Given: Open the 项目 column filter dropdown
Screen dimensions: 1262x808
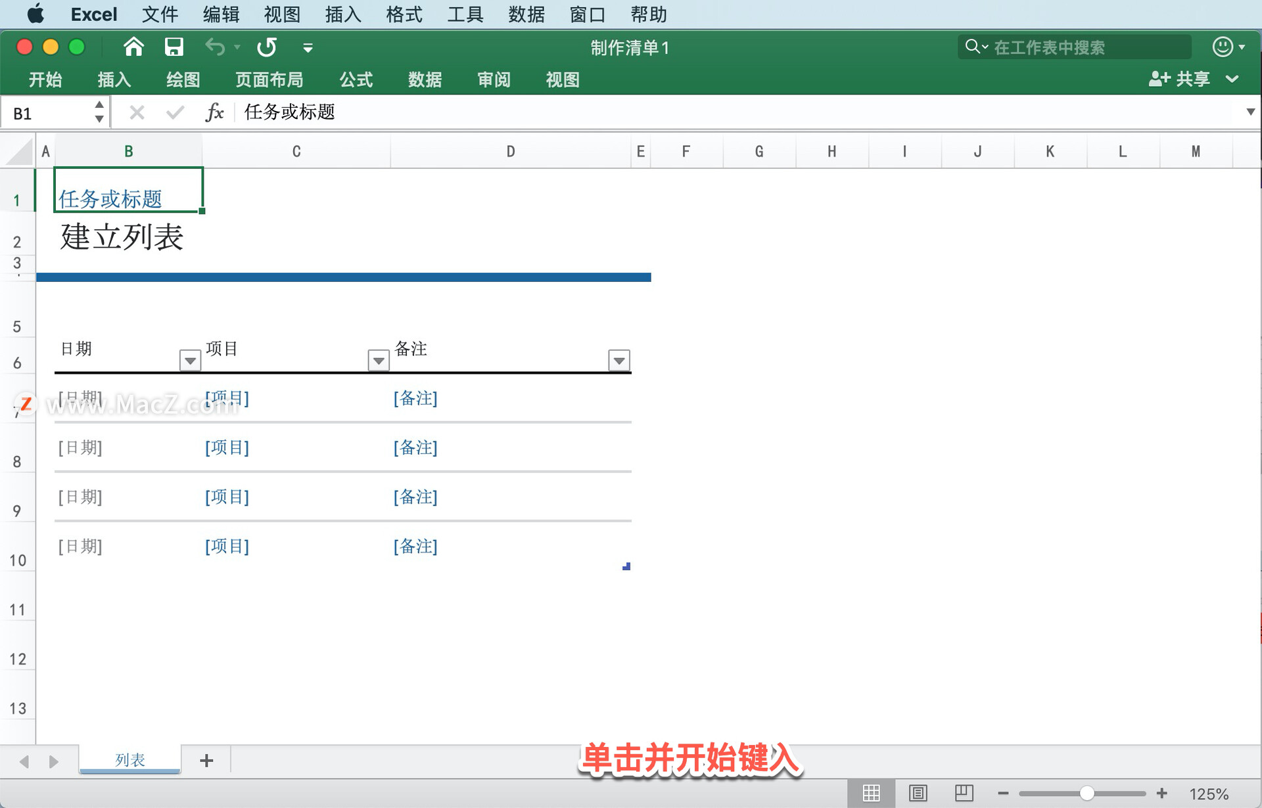Looking at the screenshot, I should coord(379,361).
